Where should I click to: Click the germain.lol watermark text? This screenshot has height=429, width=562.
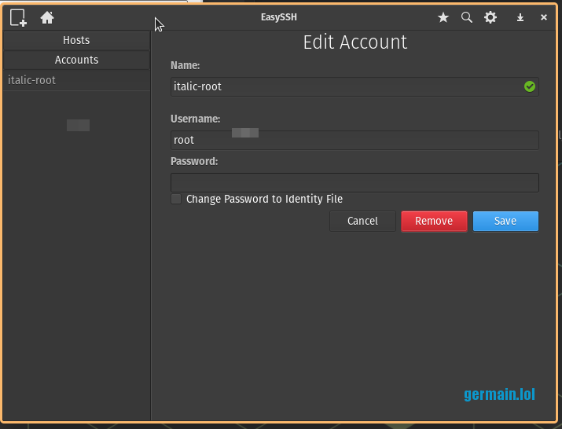tap(499, 394)
